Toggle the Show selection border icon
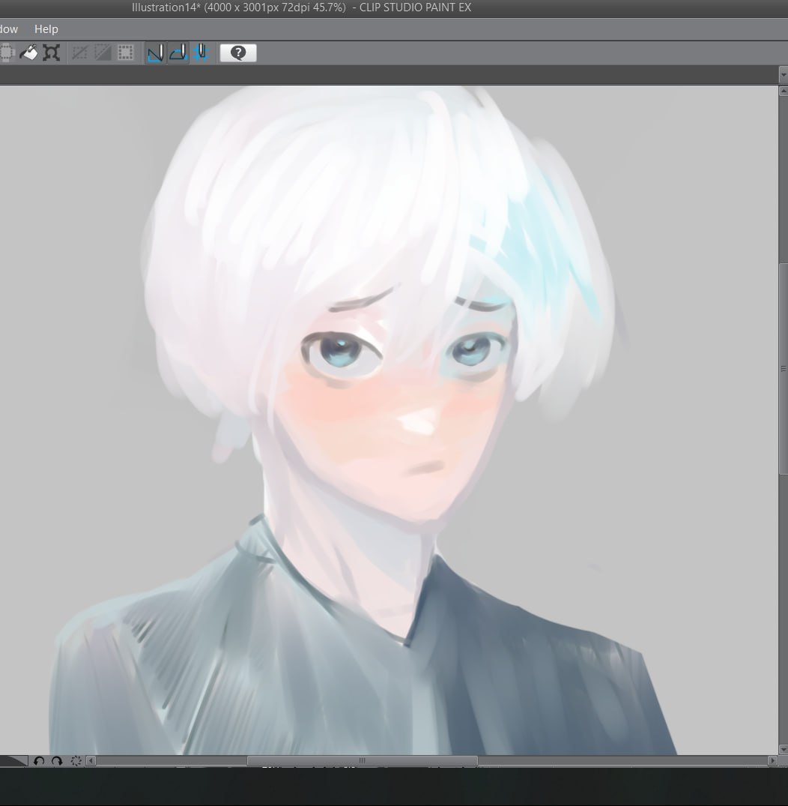The height and width of the screenshot is (806, 788). tap(125, 52)
